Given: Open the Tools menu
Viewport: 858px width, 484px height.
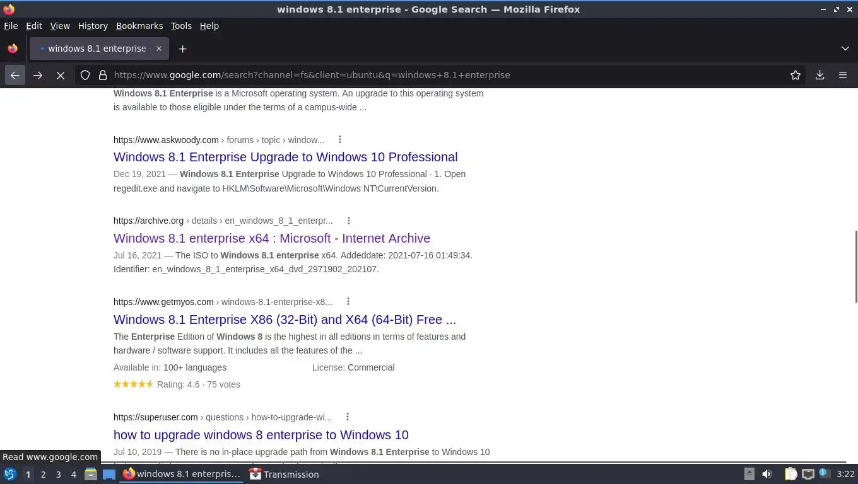Looking at the screenshot, I should (x=181, y=26).
